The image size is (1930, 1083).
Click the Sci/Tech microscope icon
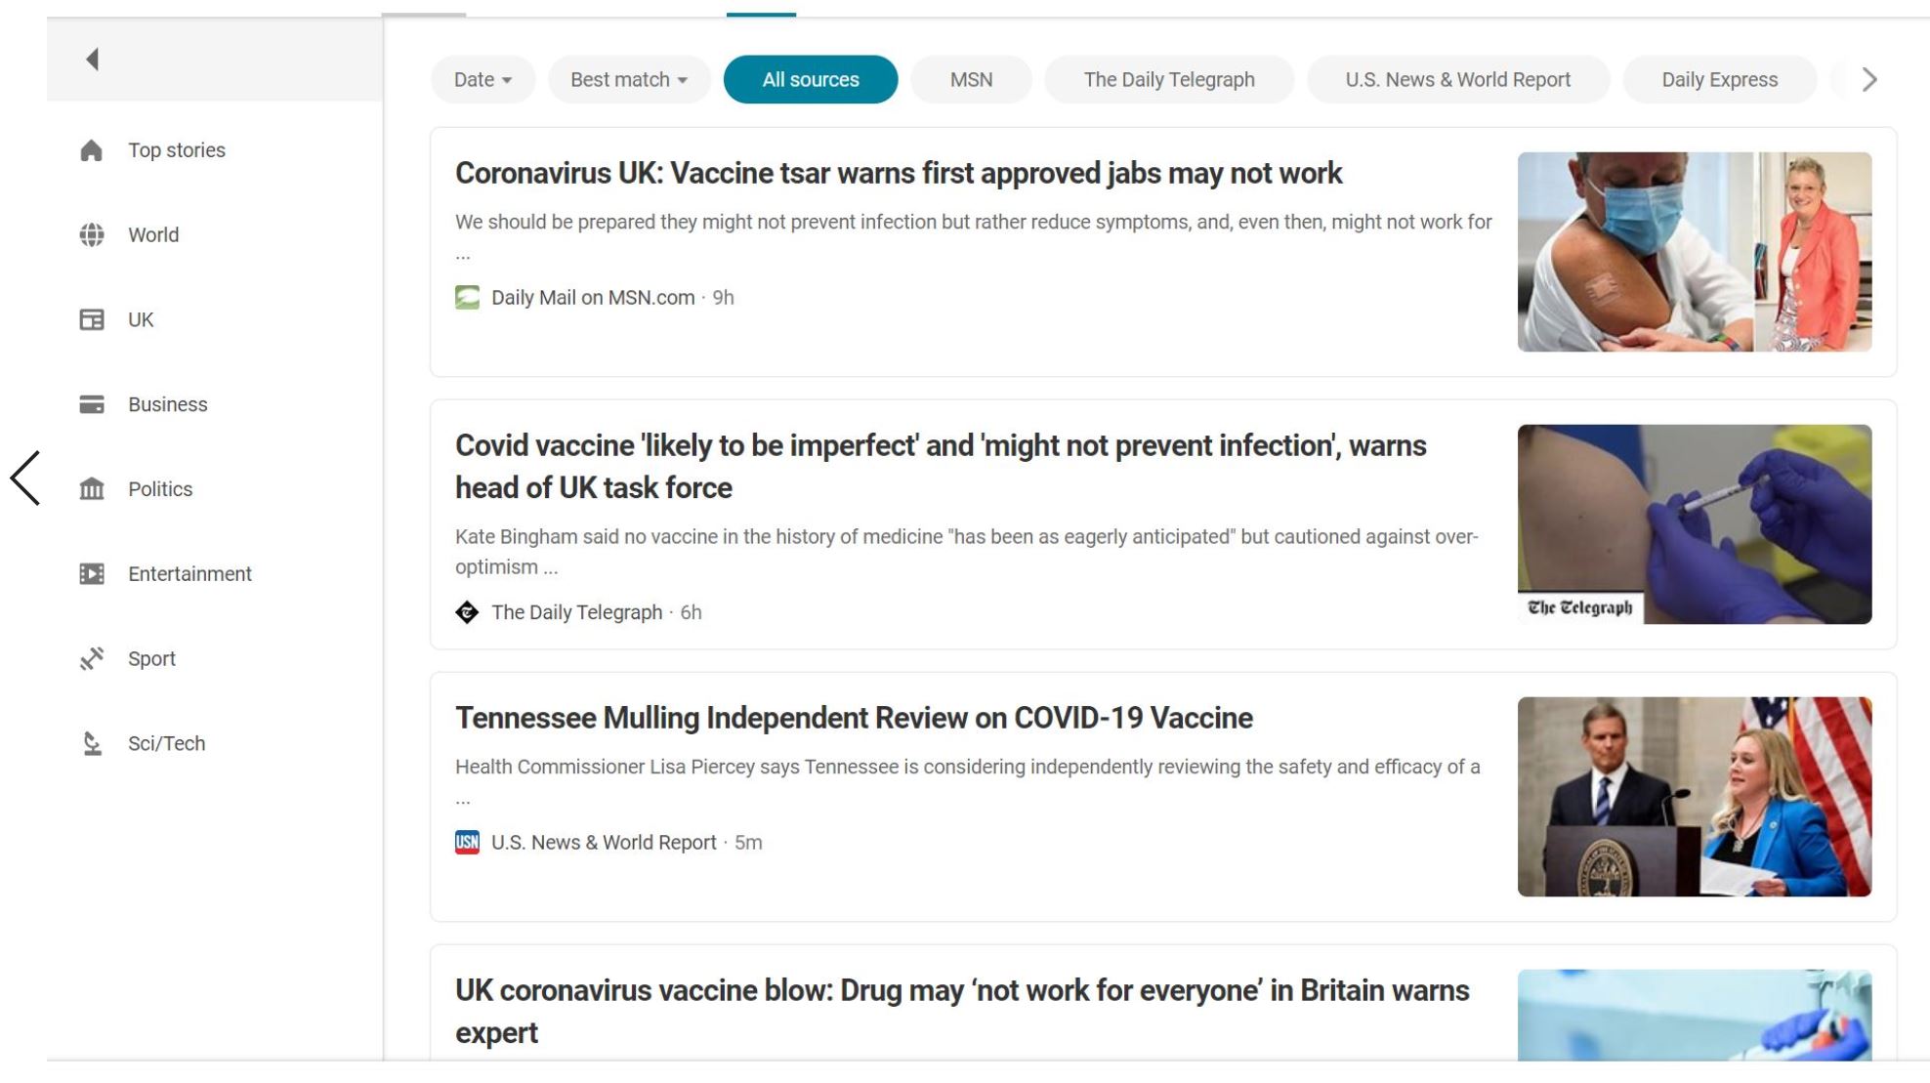pyautogui.click(x=92, y=744)
